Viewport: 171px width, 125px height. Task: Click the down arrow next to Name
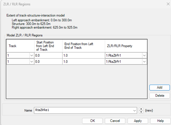(142, 112)
